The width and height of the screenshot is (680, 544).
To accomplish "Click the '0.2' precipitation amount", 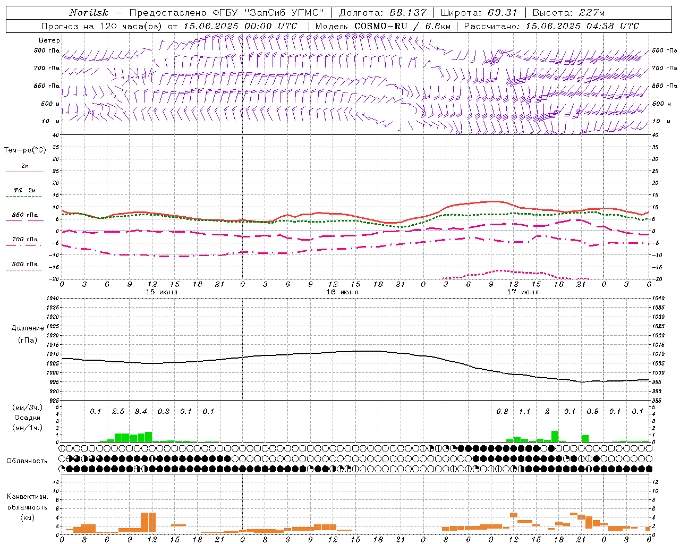I will tap(163, 411).
